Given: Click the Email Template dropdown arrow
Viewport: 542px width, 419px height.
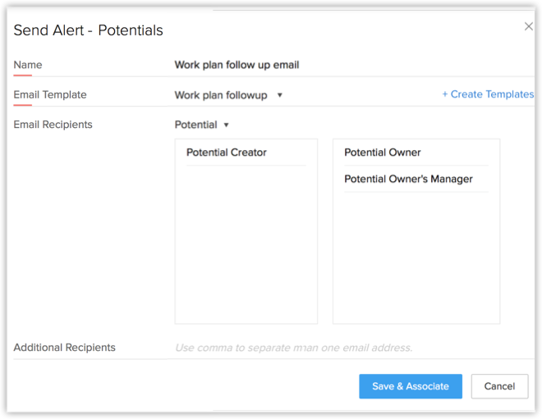Looking at the screenshot, I should [x=279, y=95].
